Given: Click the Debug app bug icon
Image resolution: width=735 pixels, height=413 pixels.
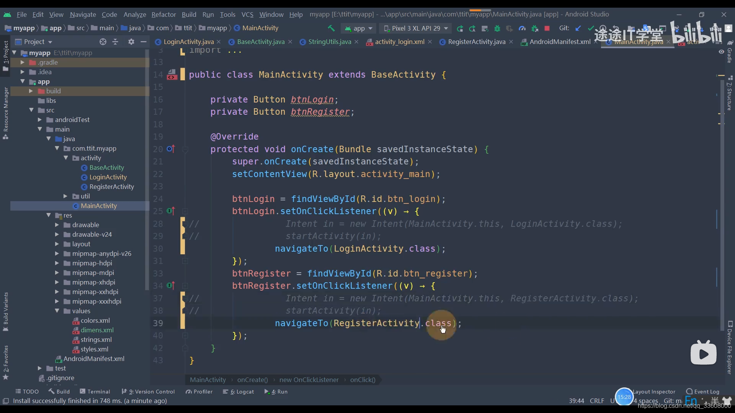Looking at the screenshot, I should tap(497, 28).
